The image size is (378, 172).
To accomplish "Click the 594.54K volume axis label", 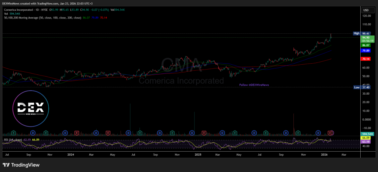I will 368,134.
